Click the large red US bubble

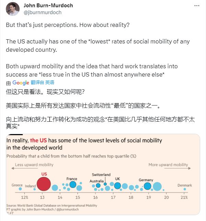tap(44, 184)
